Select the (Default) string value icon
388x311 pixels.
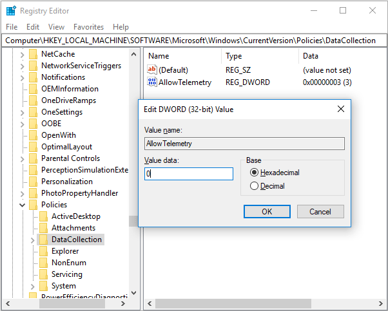pyautogui.click(x=151, y=70)
